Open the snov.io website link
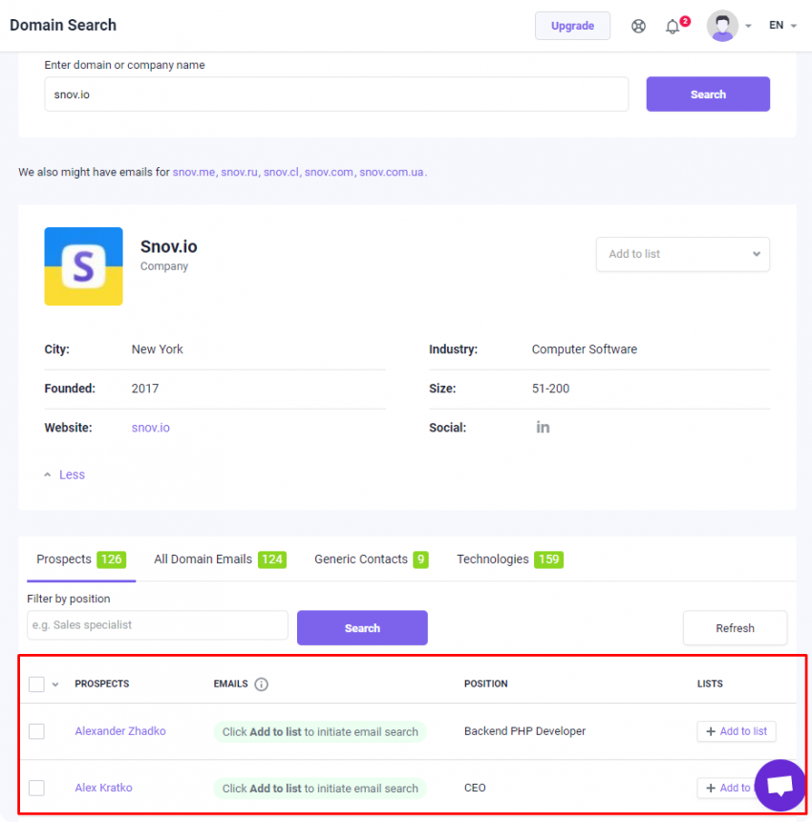Screen dimensions: 812x822 tap(151, 428)
